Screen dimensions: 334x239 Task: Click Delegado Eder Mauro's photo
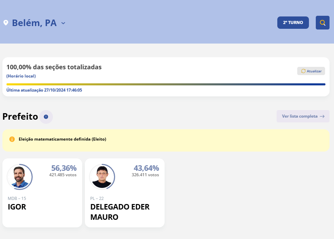click(102, 177)
